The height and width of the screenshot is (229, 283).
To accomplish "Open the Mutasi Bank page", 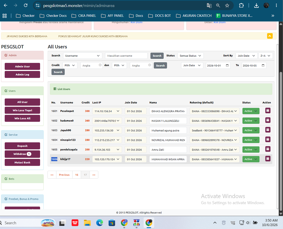I will point(22,162).
